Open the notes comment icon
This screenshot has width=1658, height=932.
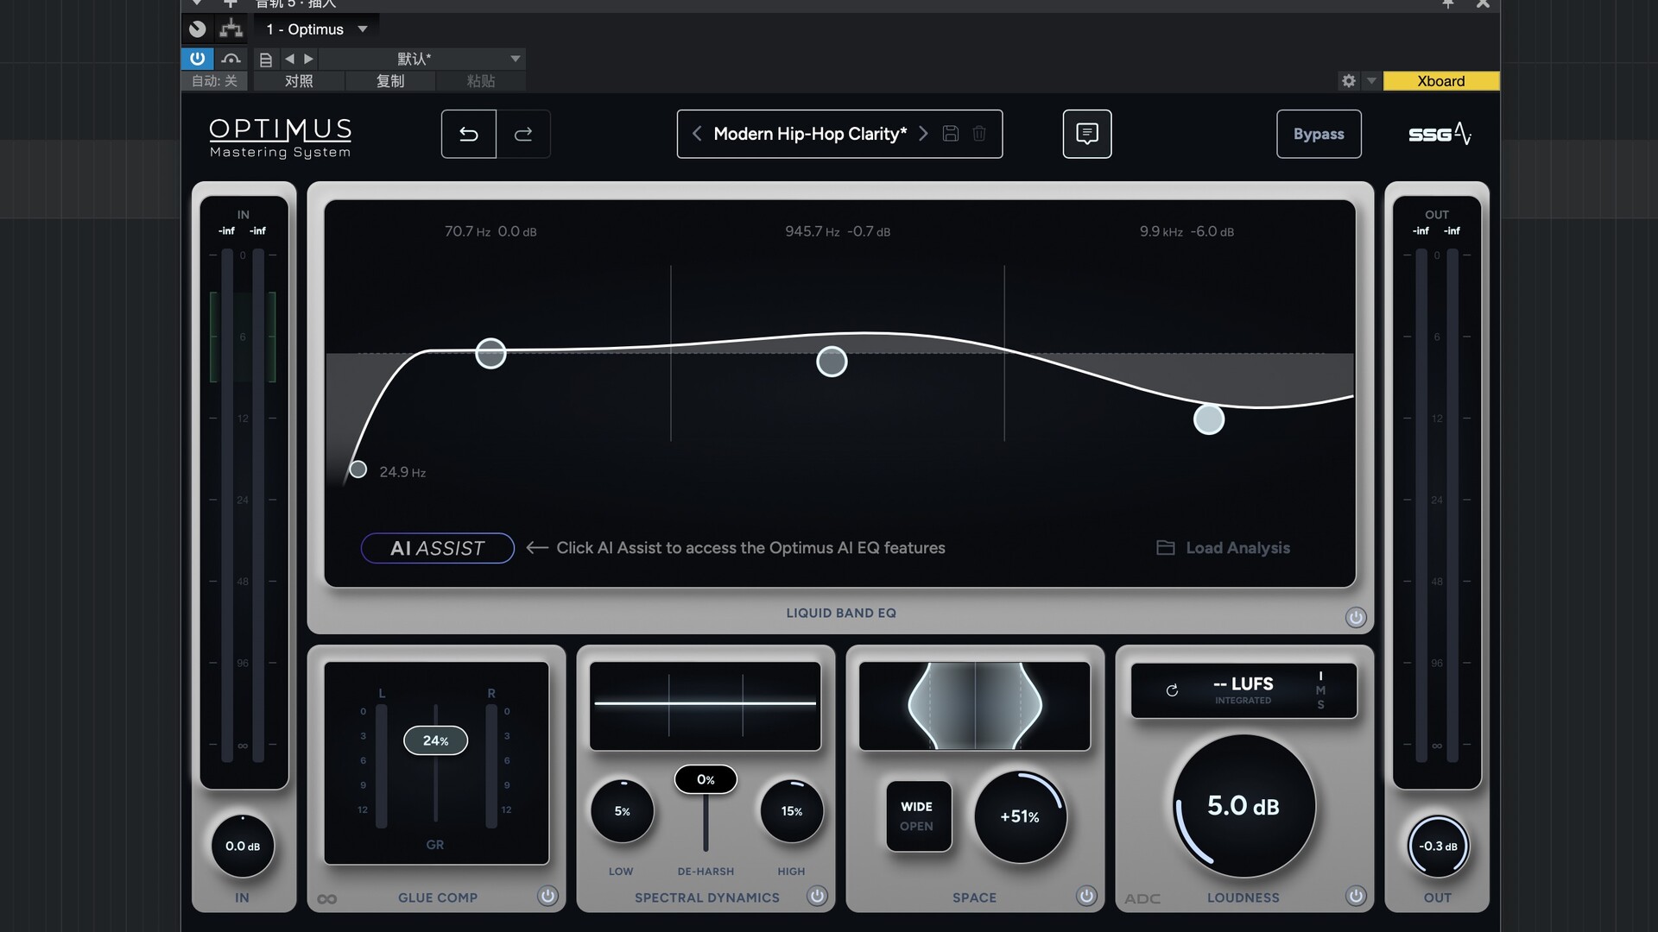click(x=1086, y=134)
